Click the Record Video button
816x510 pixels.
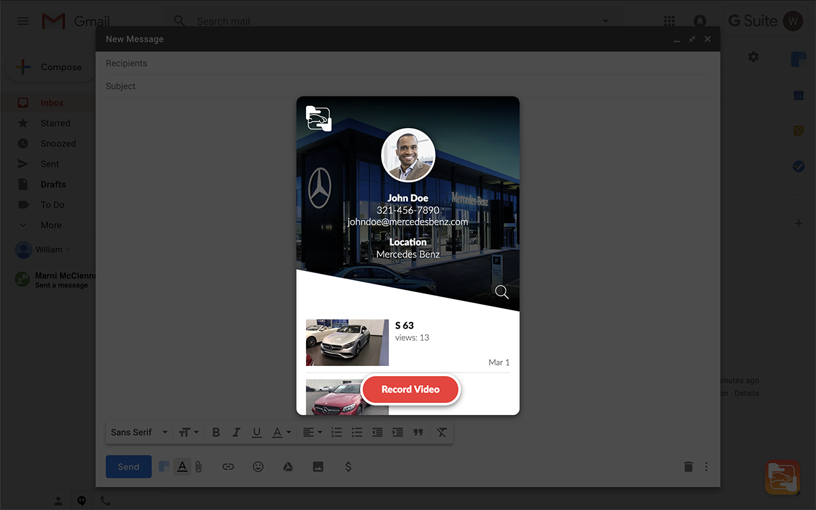(411, 390)
